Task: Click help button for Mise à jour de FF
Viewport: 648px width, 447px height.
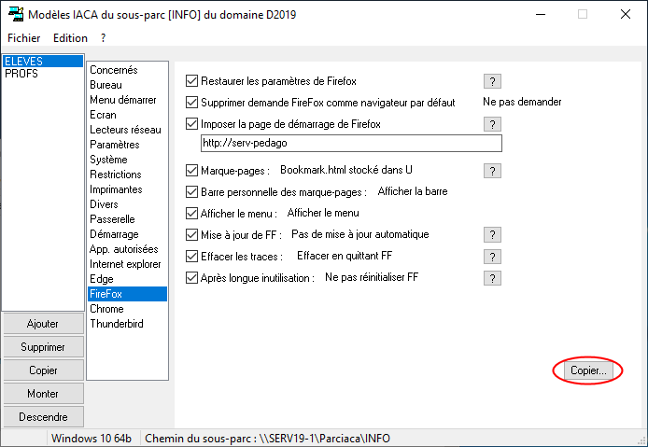Action: [492, 235]
